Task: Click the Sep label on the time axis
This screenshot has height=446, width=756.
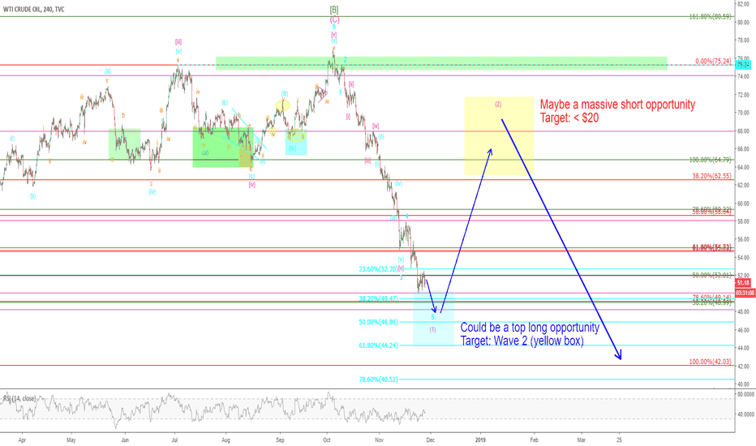Action: [280, 440]
